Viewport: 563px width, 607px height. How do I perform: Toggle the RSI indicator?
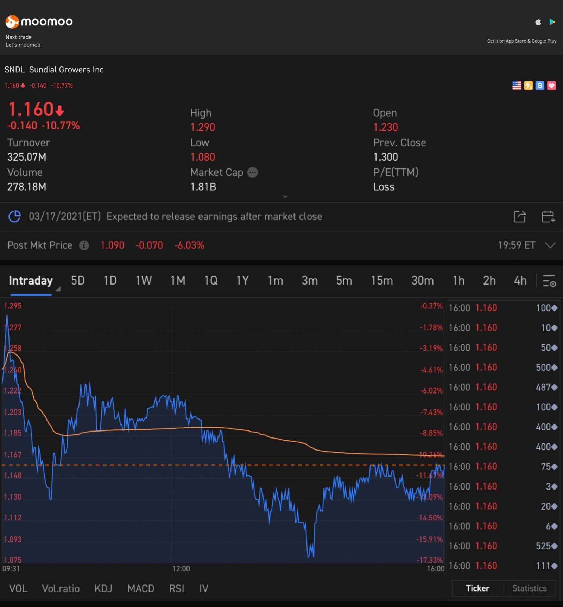tap(177, 588)
